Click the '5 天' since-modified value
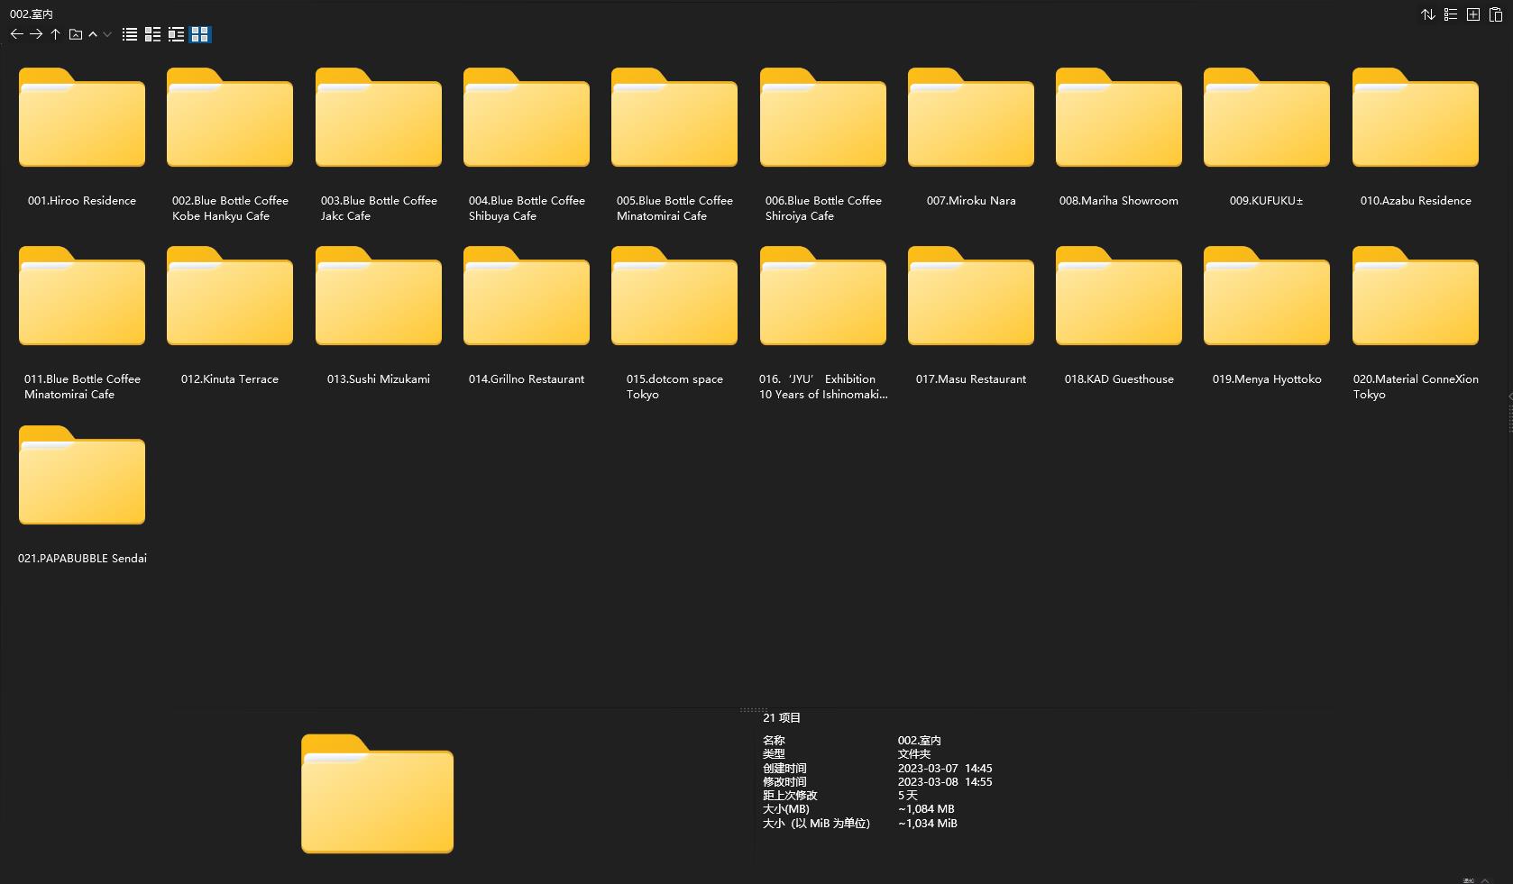The height and width of the screenshot is (884, 1513). pyautogui.click(x=907, y=795)
